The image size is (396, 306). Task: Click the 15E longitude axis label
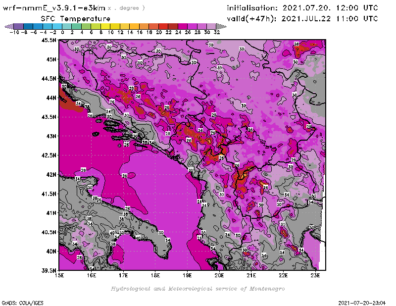pos(59,275)
